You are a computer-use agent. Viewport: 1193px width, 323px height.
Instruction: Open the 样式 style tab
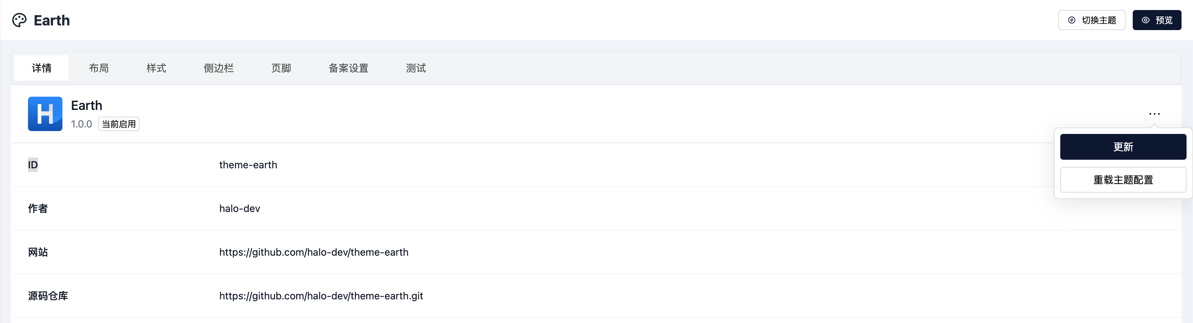coord(156,68)
